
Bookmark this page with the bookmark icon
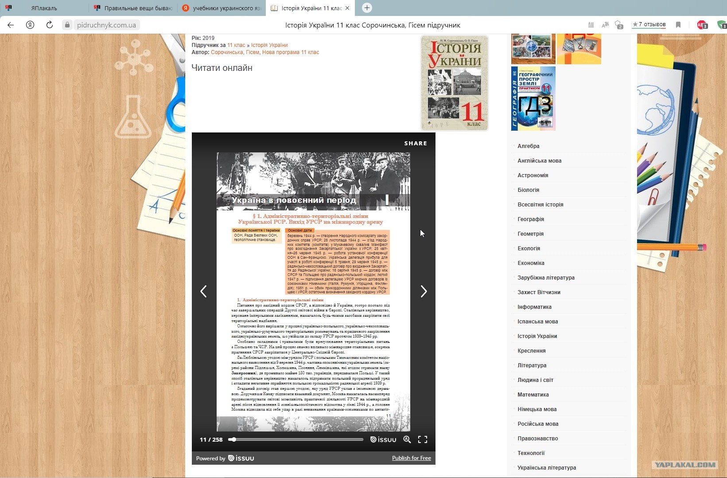coord(678,25)
